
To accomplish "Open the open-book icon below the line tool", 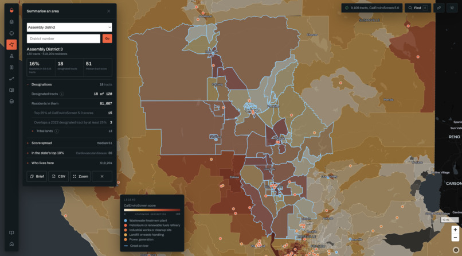I will tap(11, 90).
